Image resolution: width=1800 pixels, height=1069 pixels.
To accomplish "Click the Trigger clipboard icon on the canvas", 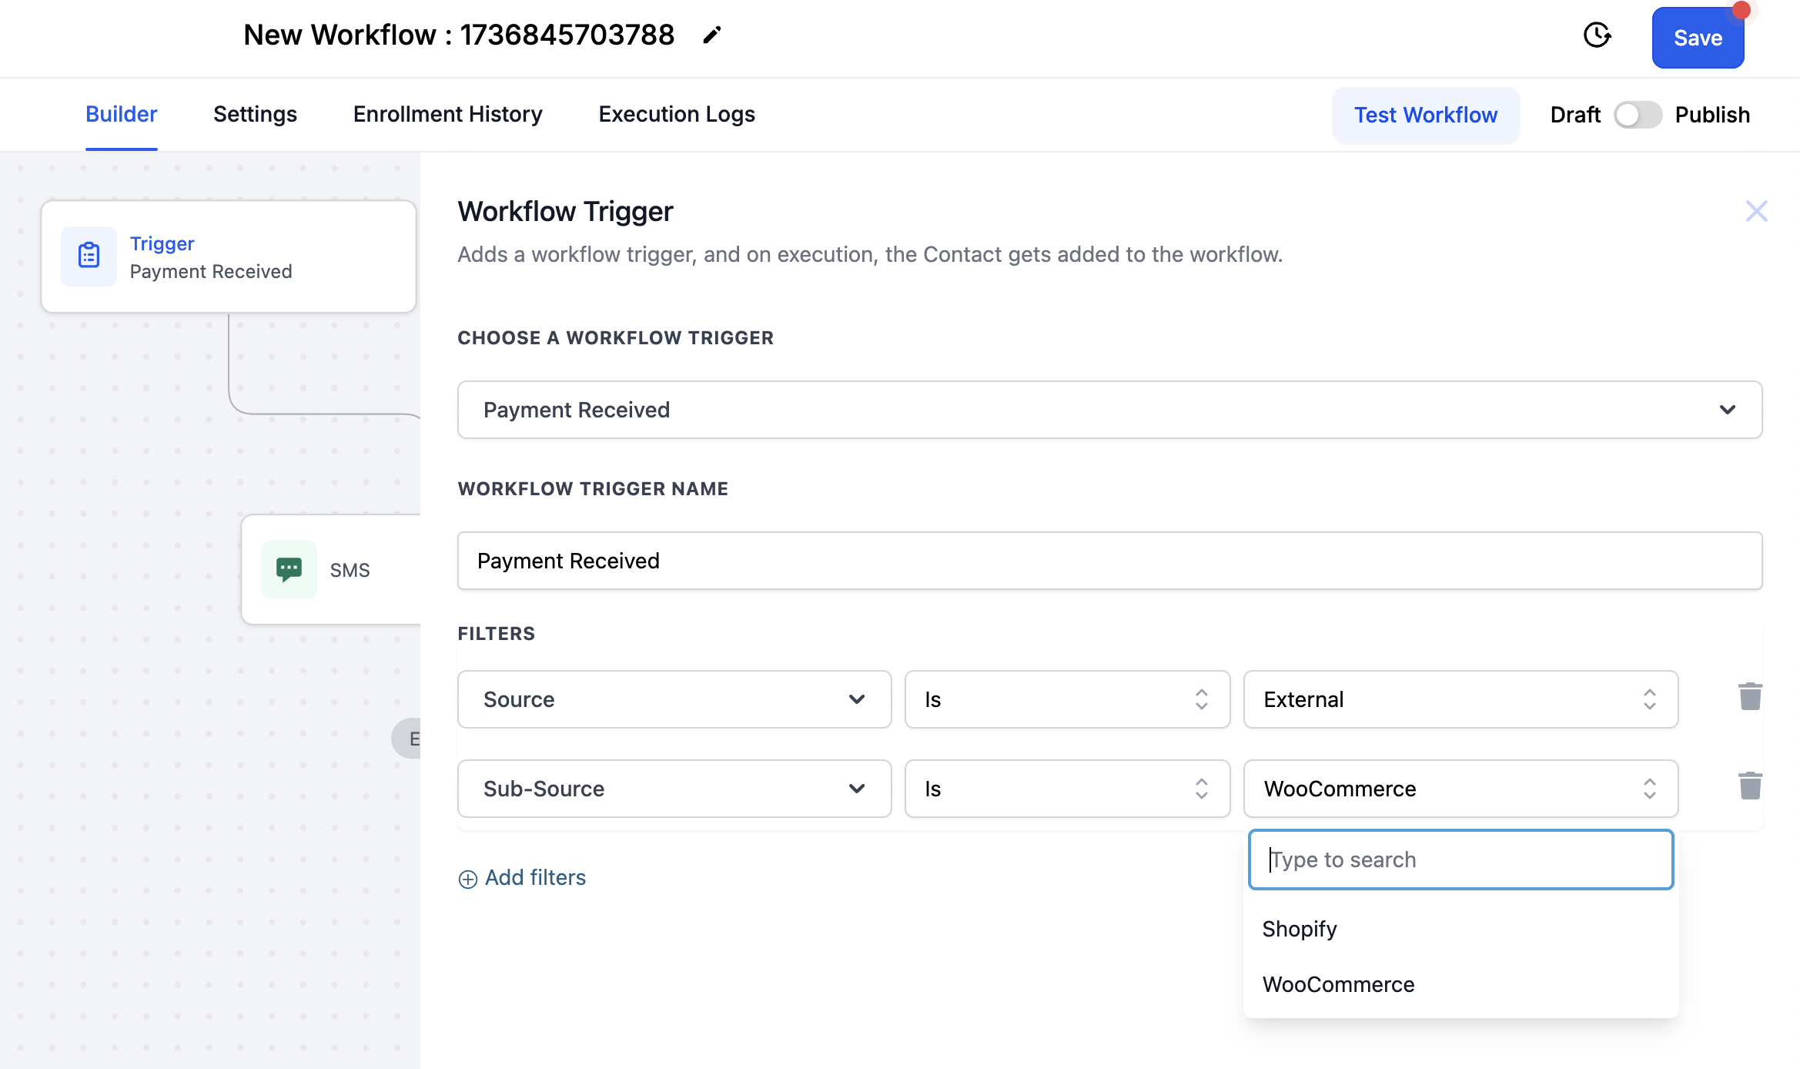I will click(x=89, y=256).
